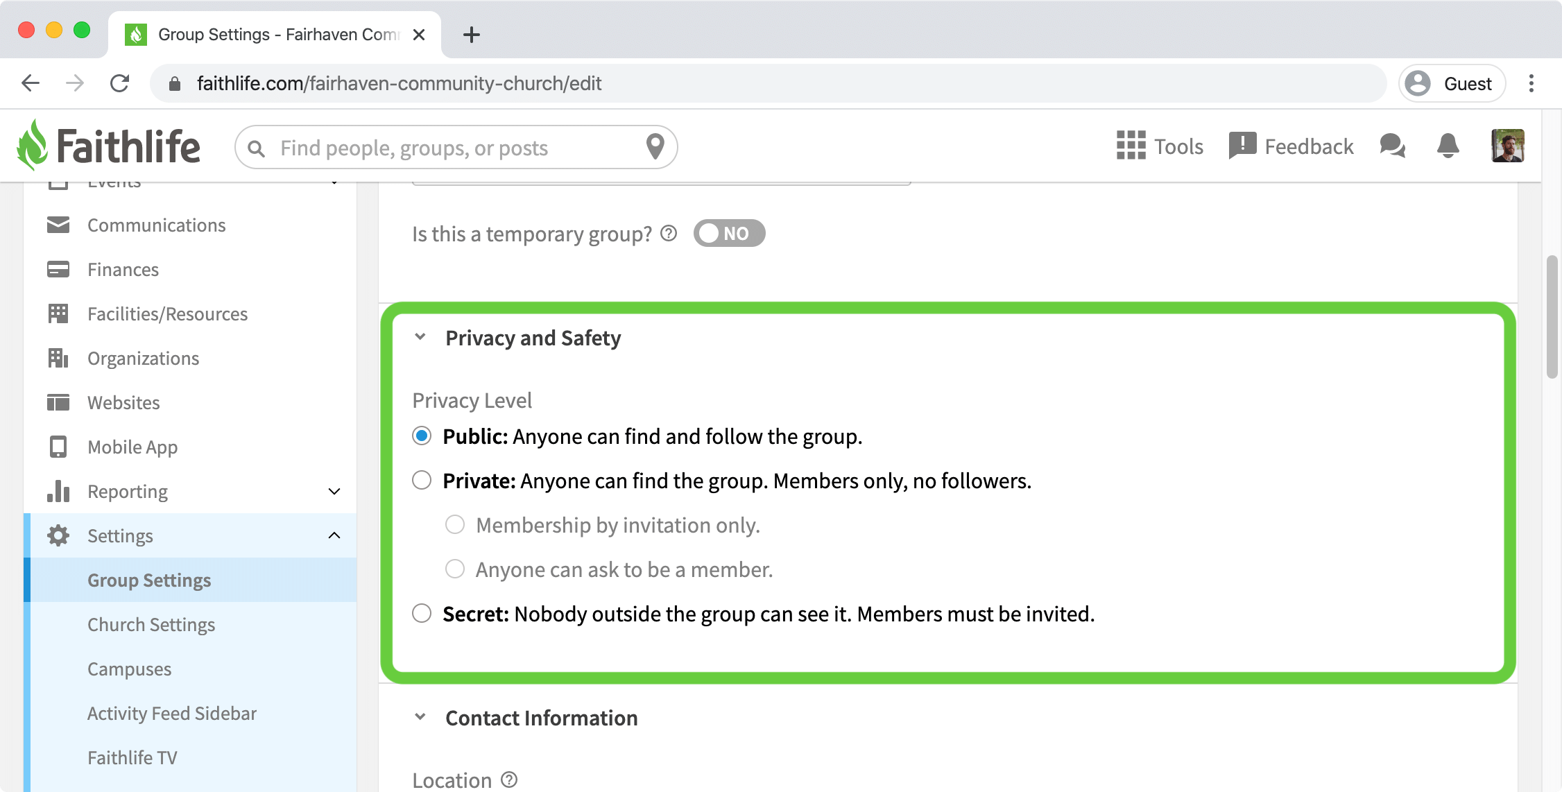Click the Feedback speech bubble icon
Viewport: 1562px width, 792px height.
point(1242,146)
